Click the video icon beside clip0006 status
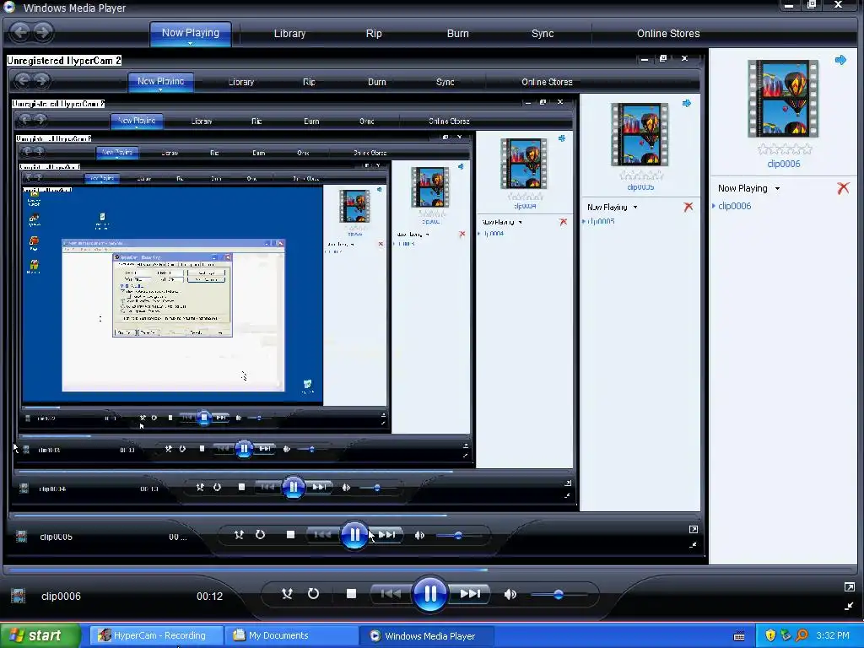 19,596
